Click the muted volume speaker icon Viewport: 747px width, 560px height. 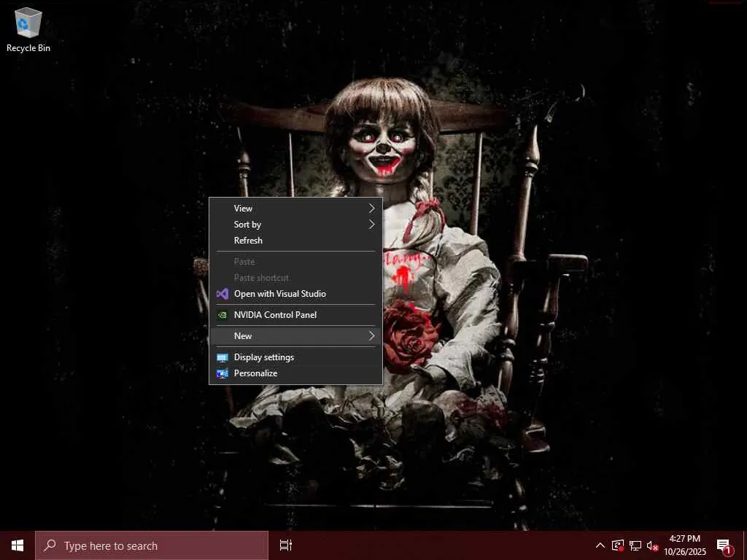pos(652,545)
